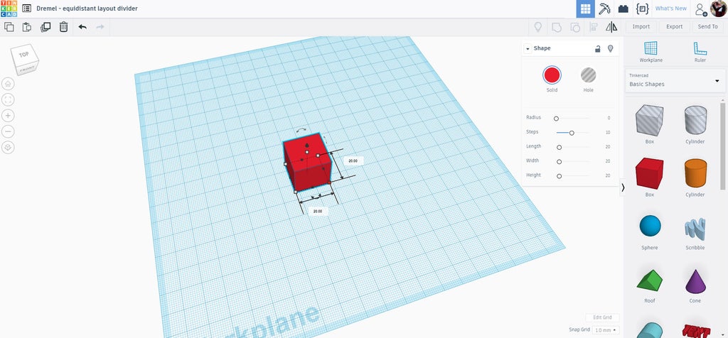Collapse the Shape panel arrow

[x=528, y=49]
